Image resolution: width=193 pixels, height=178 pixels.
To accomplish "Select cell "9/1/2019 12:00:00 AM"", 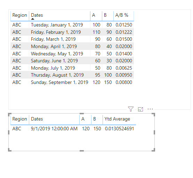I will click(x=54, y=129).
